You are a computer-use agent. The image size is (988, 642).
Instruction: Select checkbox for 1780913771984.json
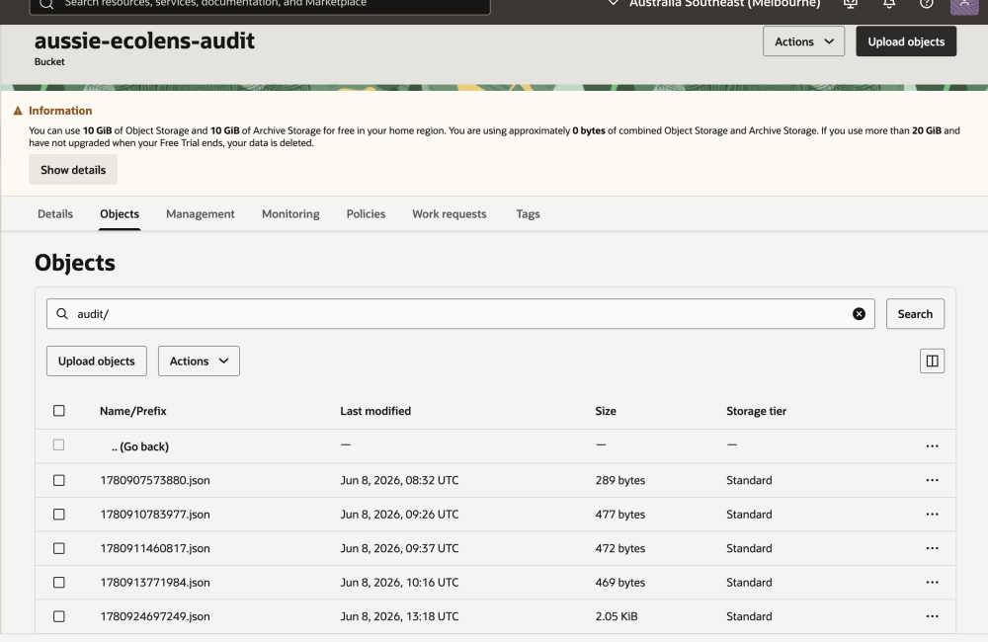coord(59,582)
